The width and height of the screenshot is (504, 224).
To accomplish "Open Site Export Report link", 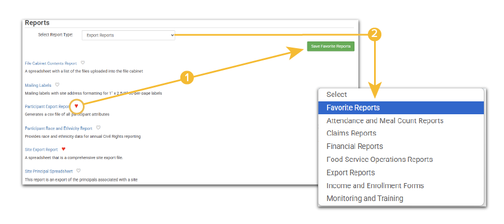I will (41, 150).
